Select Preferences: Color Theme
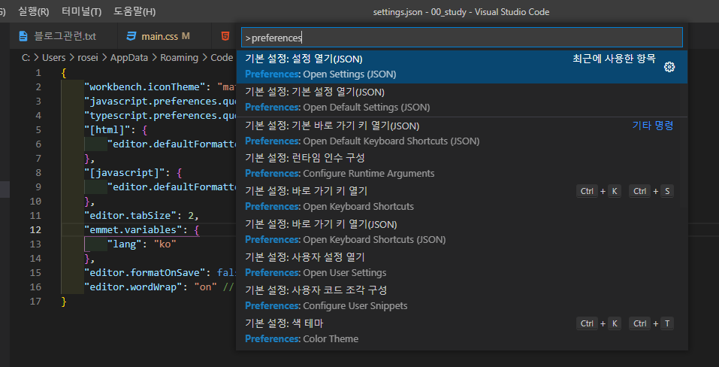Image resolution: width=719 pixels, height=367 pixels. [x=462, y=331]
